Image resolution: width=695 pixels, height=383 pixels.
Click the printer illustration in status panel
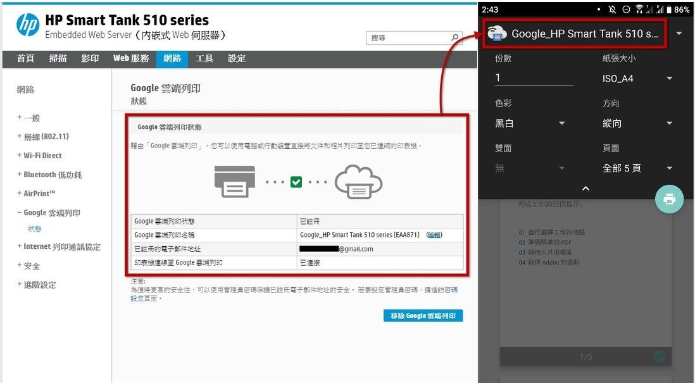[235, 181]
